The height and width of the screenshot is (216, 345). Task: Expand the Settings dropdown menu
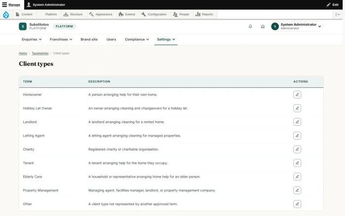(x=166, y=39)
